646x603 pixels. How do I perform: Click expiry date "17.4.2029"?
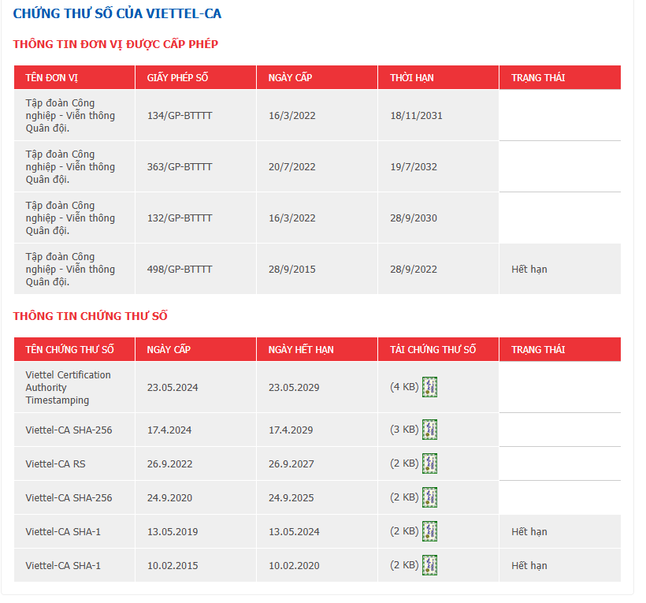291,430
